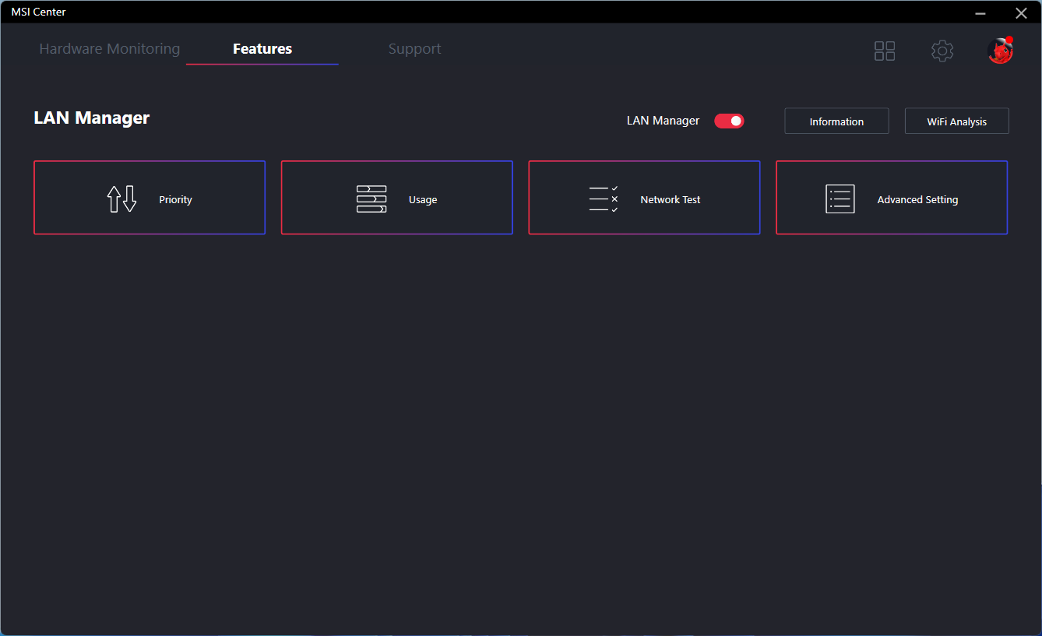This screenshot has height=636, width=1042.
Task: Turn off the LAN Manager toggle
Action: [x=729, y=121]
